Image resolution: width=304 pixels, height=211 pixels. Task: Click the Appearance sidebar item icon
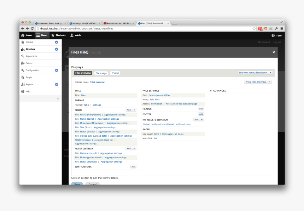(x=23, y=56)
